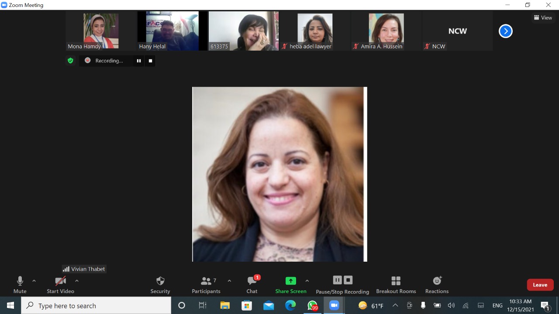The image size is (559, 314).
Task: Toggle Pause/Stop Recording in the toolbar
Action: [342, 283]
